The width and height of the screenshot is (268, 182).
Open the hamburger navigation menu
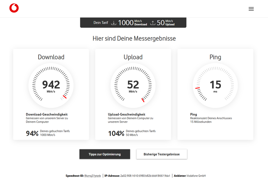[x=251, y=9]
